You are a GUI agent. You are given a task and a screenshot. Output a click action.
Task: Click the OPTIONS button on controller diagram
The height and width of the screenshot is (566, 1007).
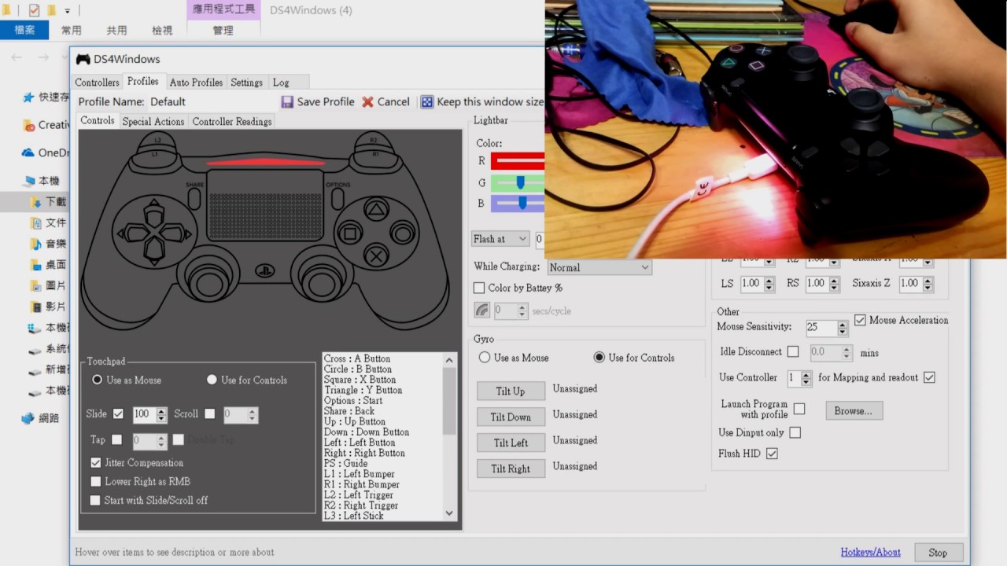click(338, 198)
